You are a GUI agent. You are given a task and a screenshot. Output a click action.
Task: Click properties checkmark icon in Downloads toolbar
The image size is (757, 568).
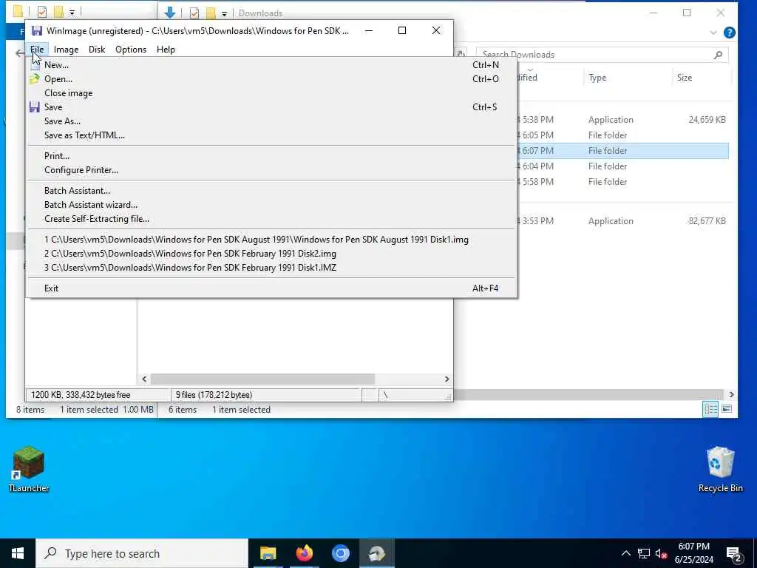(x=194, y=13)
